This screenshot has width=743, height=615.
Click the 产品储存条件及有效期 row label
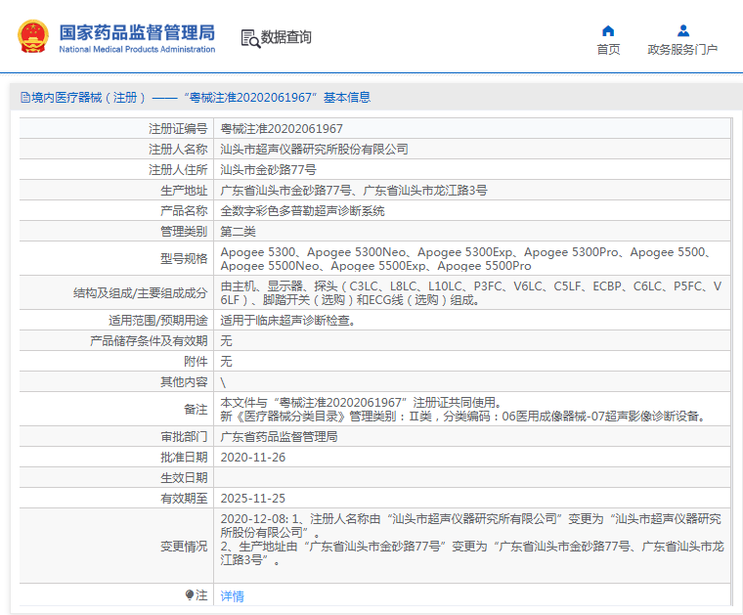pos(149,340)
